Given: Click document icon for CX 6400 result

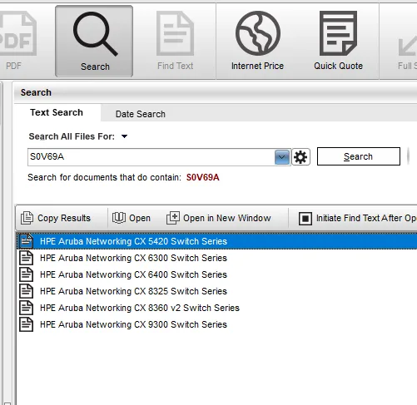Looking at the screenshot, I should tap(27, 274).
